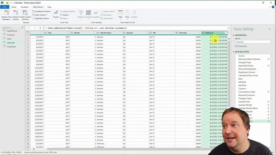
Task: Open gear settings for Converted to Table step
Action: tap(268, 92)
